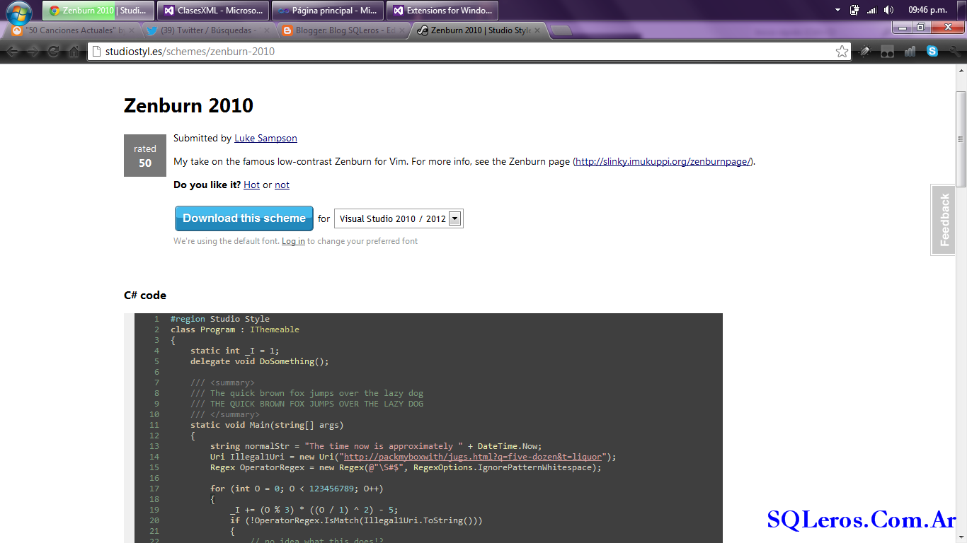This screenshot has height=543, width=967.
Task: Click 'delegate void DoSomething();' code line
Action: (260, 361)
